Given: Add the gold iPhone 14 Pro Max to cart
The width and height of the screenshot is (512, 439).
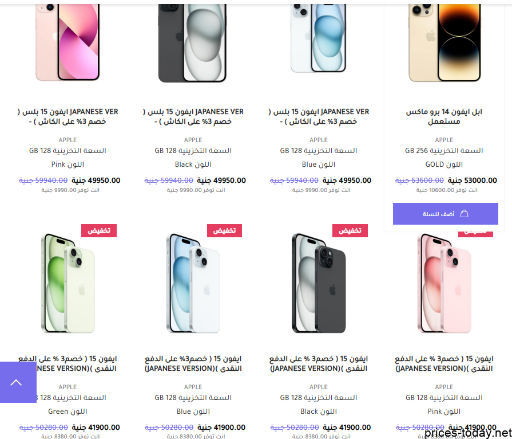Looking at the screenshot, I should click(x=446, y=214).
